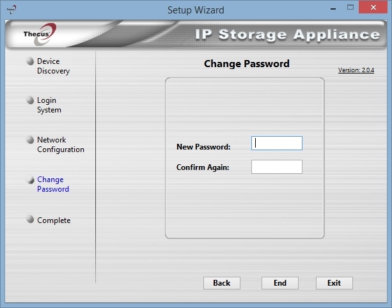Select the Login System step label

click(49, 105)
